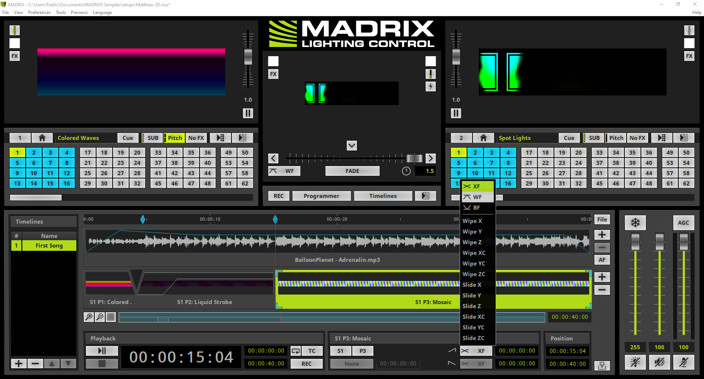Image resolution: width=704 pixels, height=379 pixels.
Task: Click the crossfader right arrow
Action: pos(431,158)
